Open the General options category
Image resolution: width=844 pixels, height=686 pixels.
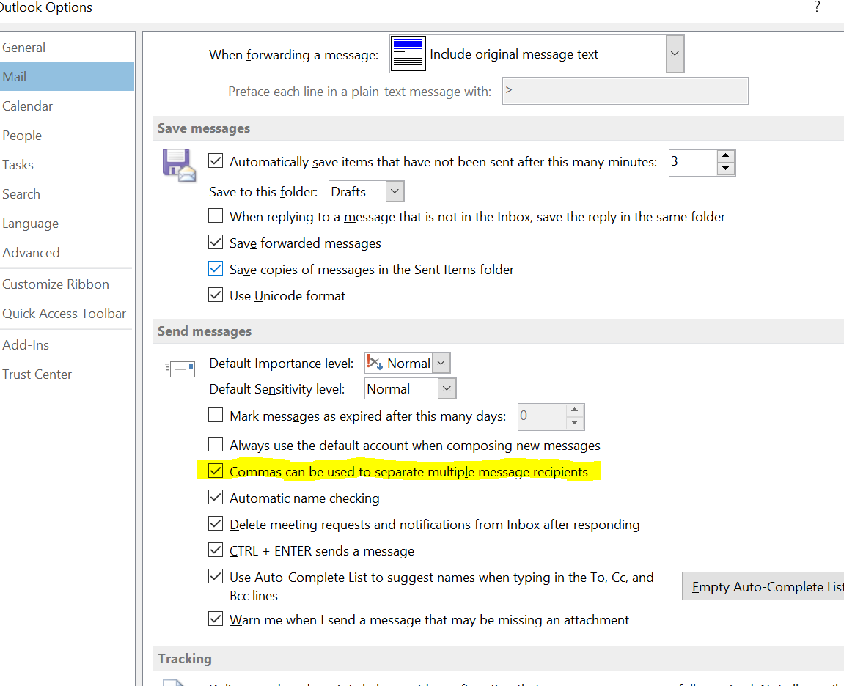[67, 48]
